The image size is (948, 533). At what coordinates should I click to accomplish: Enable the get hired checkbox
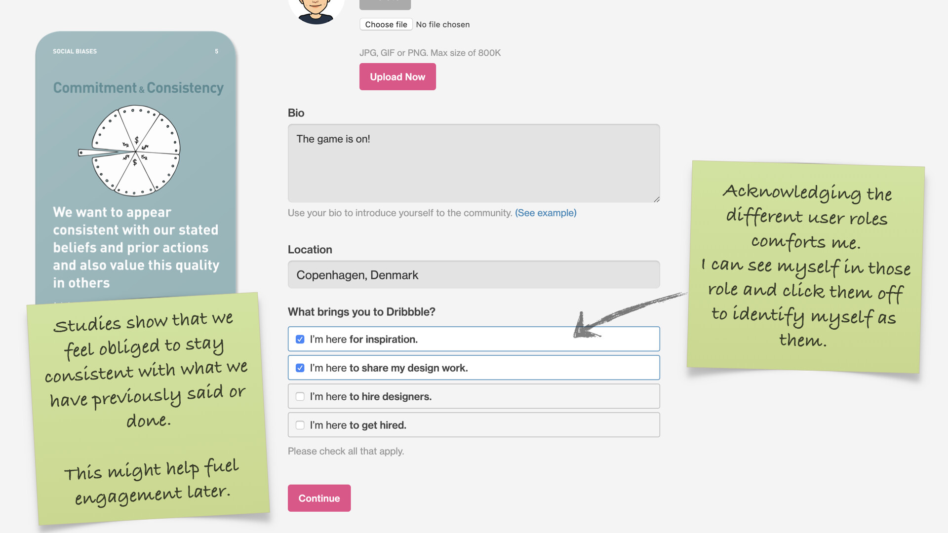pos(300,425)
